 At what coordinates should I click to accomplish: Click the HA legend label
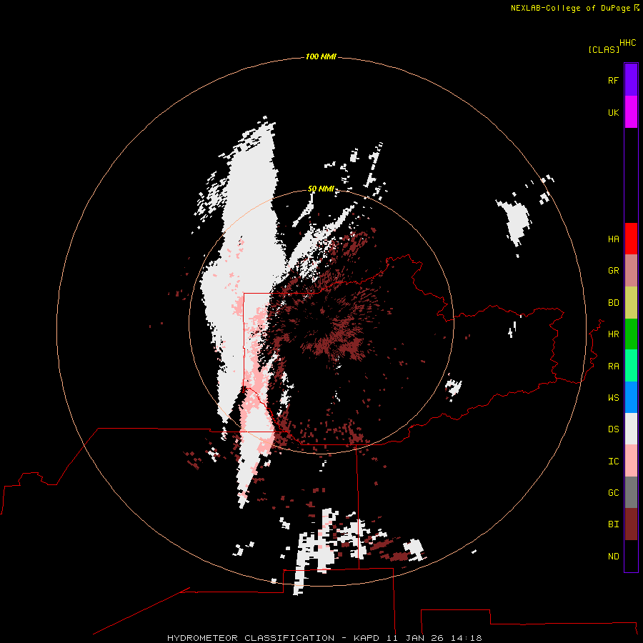click(613, 239)
